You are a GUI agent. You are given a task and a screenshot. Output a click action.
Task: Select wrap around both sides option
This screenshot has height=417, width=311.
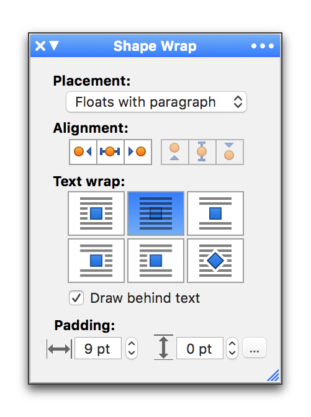[x=96, y=213]
